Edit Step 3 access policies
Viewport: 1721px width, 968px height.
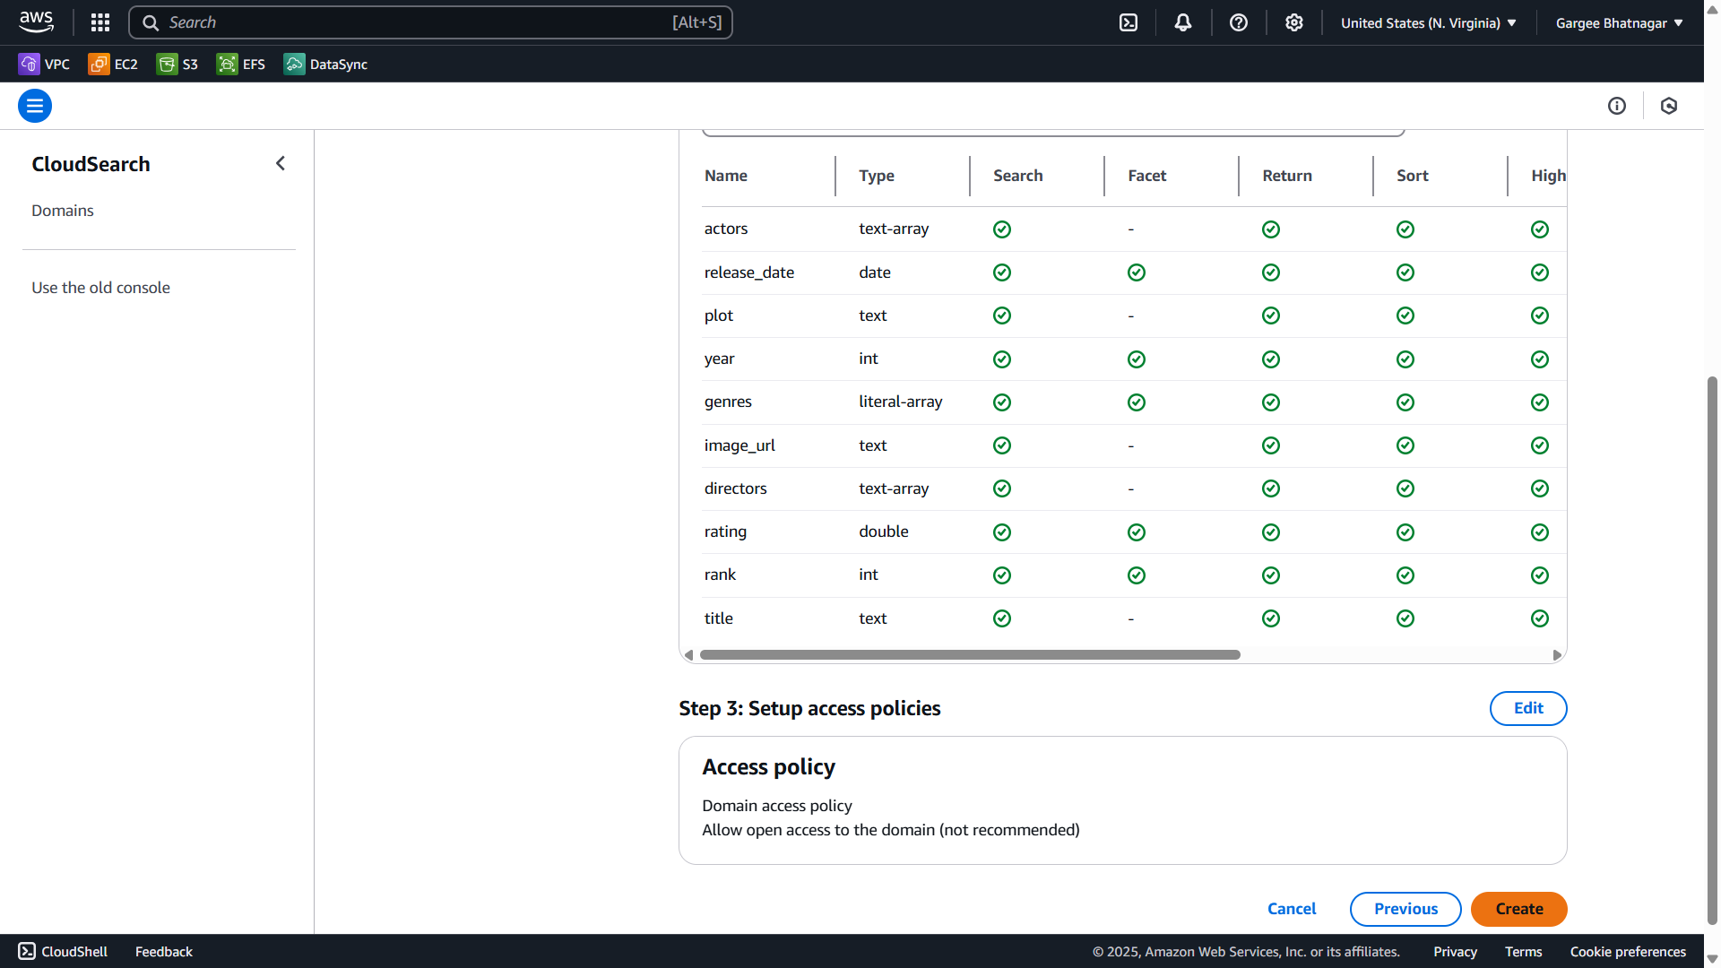pyautogui.click(x=1528, y=708)
